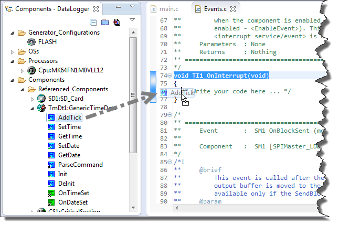Screen dimensions: 339x225
Task: Click the red-arrow document icon in Components toolbar
Action: click(x=116, y=22)
